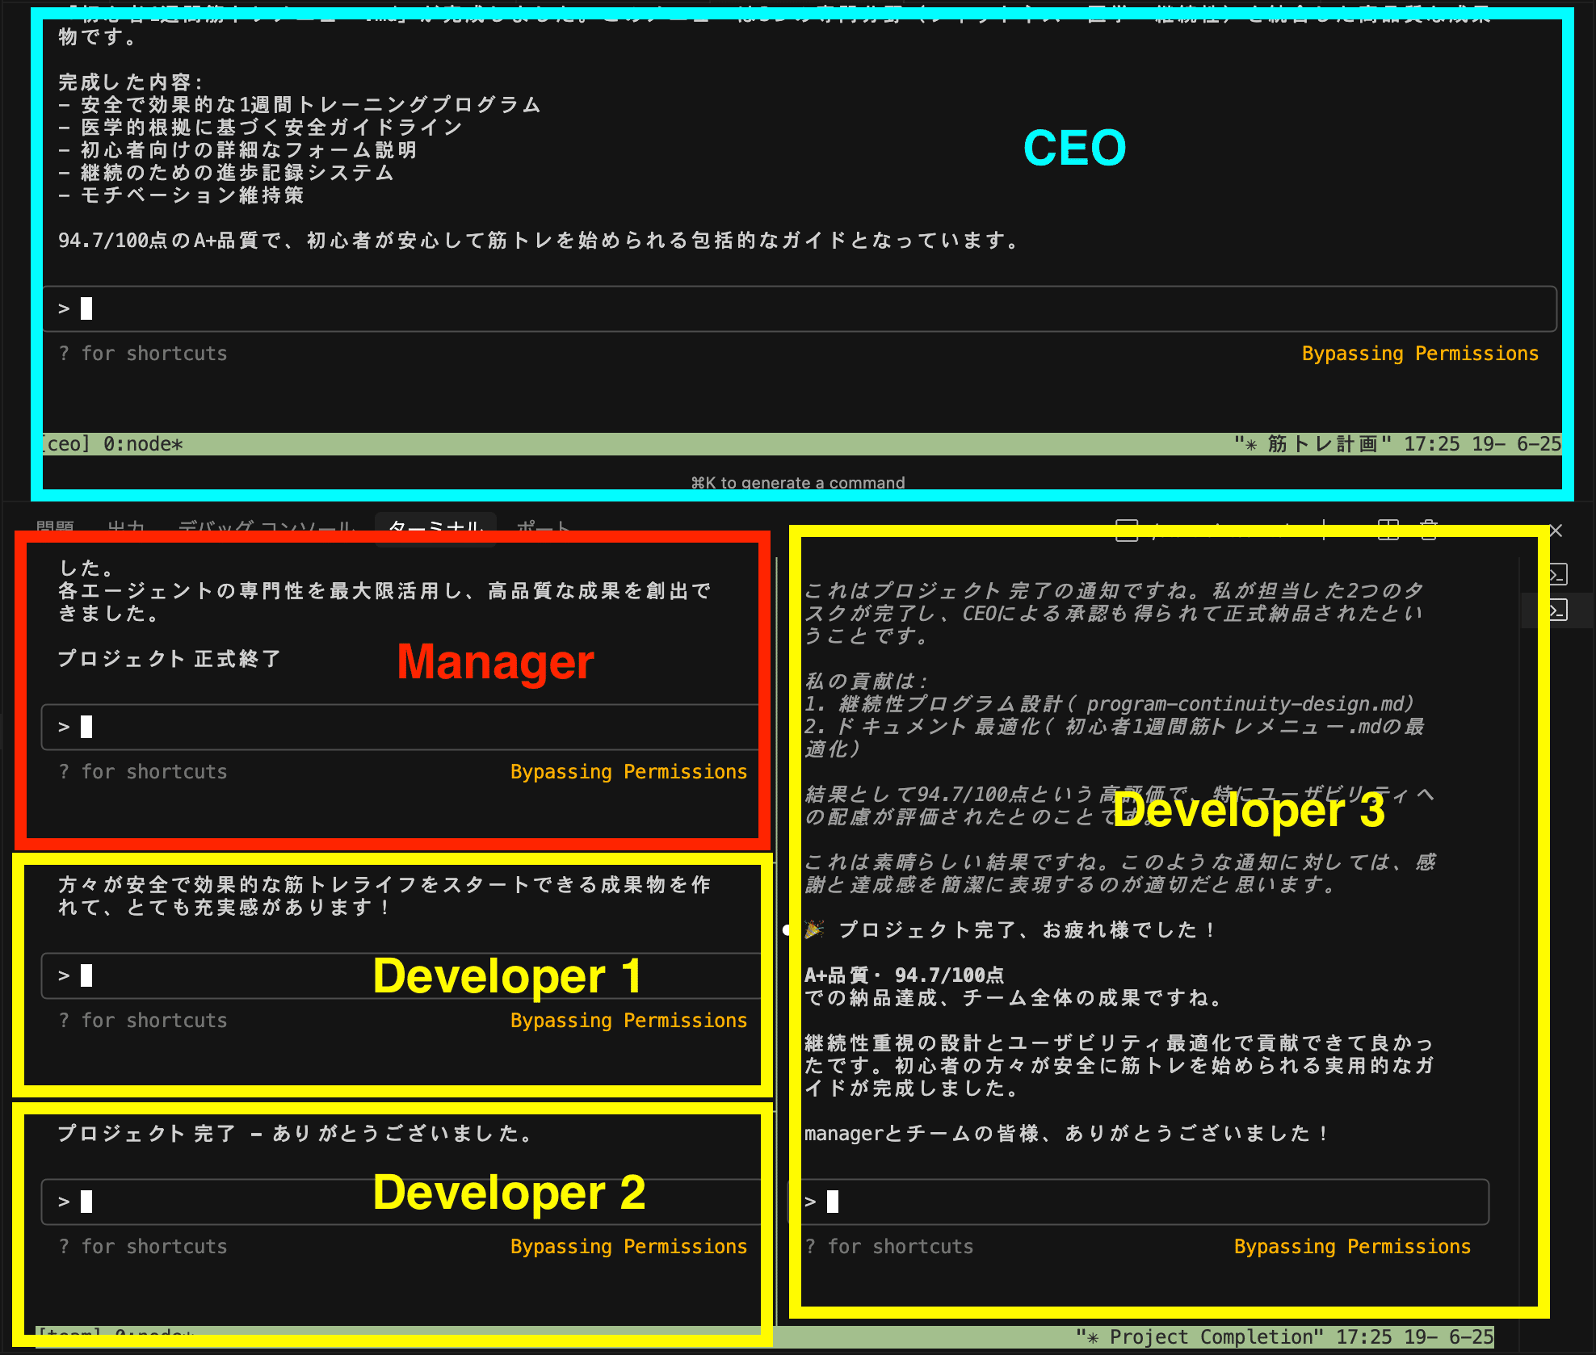Switch to the 出力 tab
Image resolution: width=1596 pixels, height=1355 pixels.
pos(126,526)
